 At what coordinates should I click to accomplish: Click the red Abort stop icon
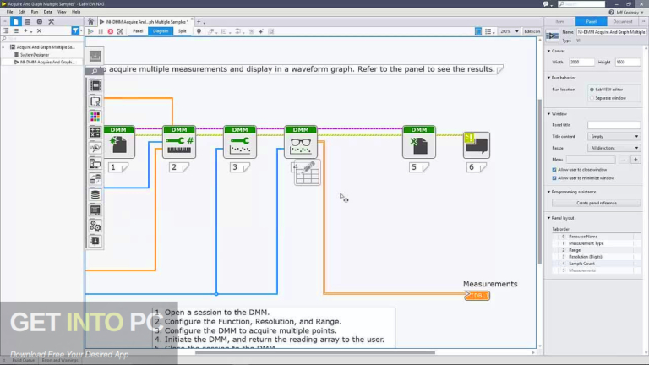pos(111,31)
